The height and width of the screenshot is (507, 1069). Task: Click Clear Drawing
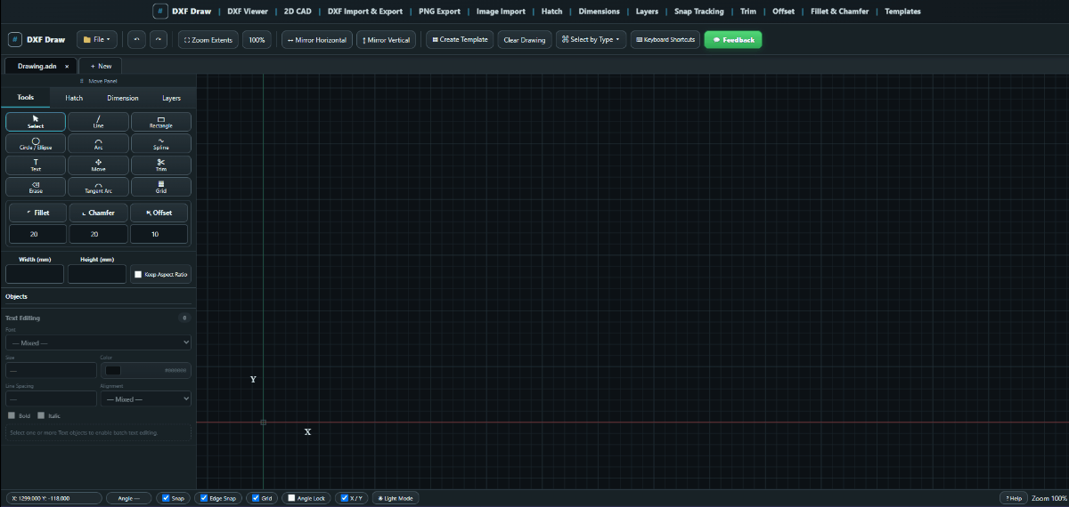[524, 40]
